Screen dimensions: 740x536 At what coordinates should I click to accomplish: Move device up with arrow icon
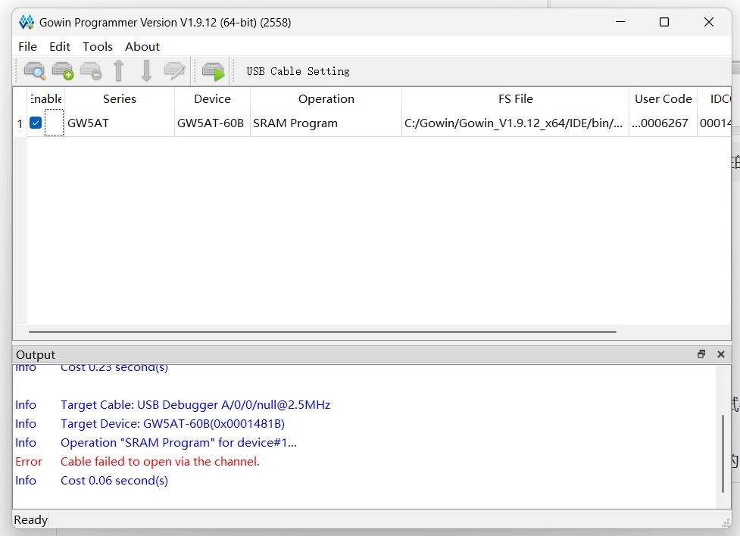click(118, 71)
